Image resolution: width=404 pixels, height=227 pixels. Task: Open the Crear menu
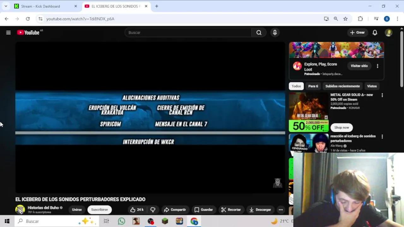tap(357, 32)
